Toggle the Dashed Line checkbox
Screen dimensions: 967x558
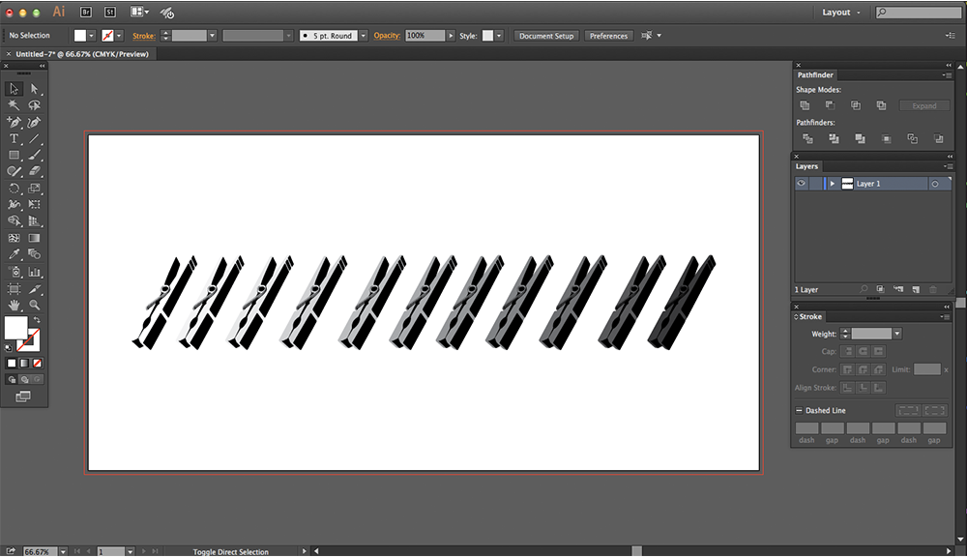tap(799, 410)
